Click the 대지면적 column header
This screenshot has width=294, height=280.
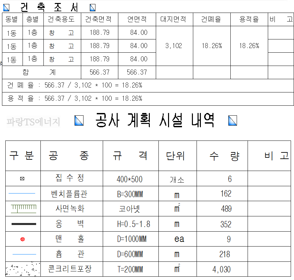(173, 19)
